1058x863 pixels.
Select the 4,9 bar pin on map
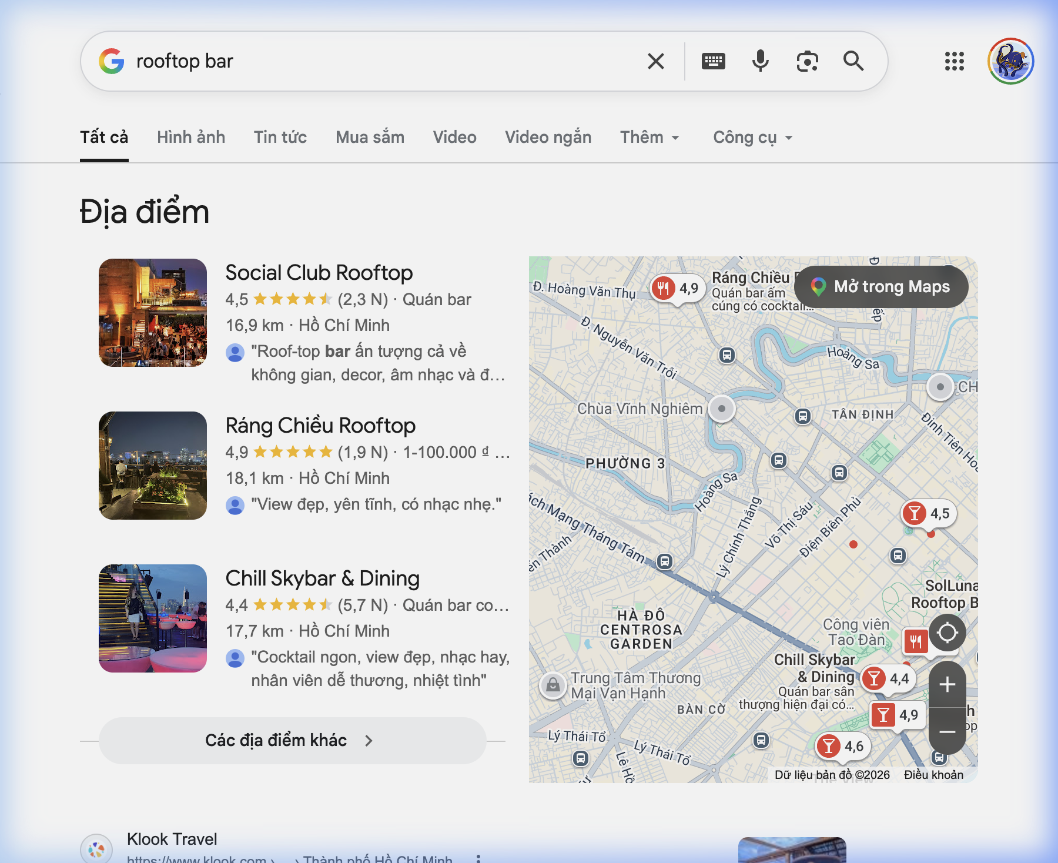898,715
